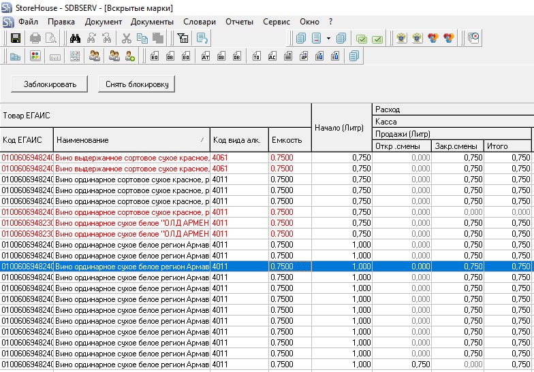Click the Снять блокировку button

(x=136, y=84)
